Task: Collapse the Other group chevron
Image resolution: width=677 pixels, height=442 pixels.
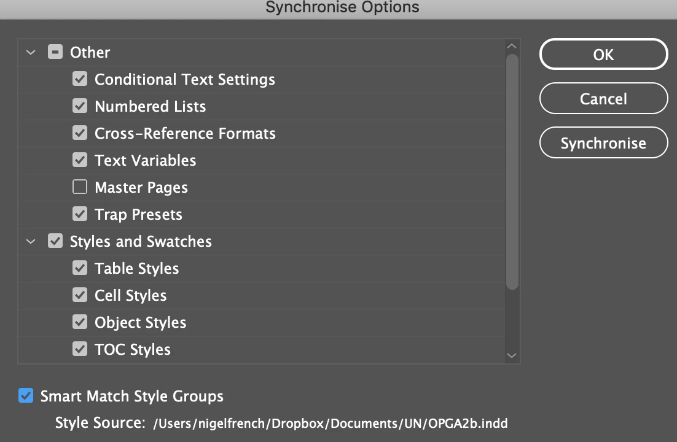Action: point(31,53)
